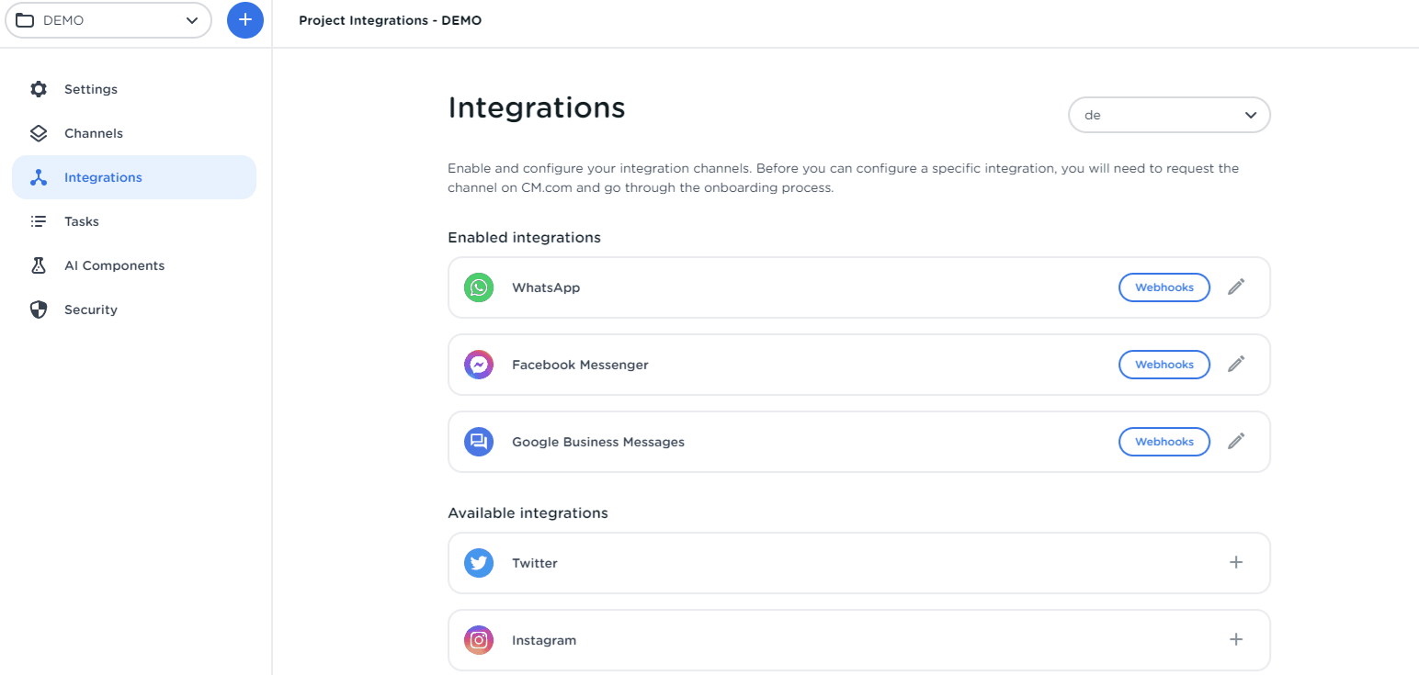Screen dimensions: 1419x675
Task: Open Tasks from the sidebar
Action: 81,221
